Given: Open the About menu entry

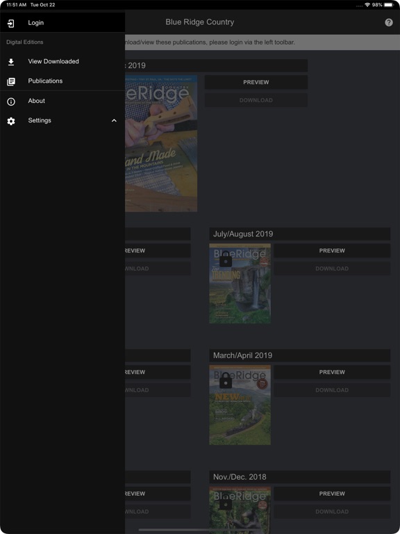Looking at the screenshot, I should [x=62, y=101].
